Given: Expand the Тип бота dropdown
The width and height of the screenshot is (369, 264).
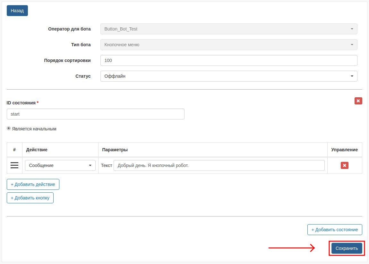Looking at the screenshot, I should (228, 45).
